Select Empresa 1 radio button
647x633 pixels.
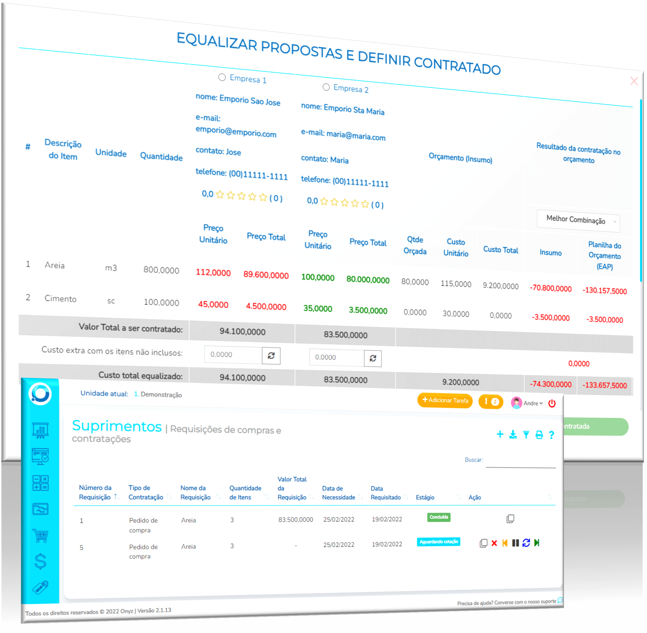pos(222,77)
